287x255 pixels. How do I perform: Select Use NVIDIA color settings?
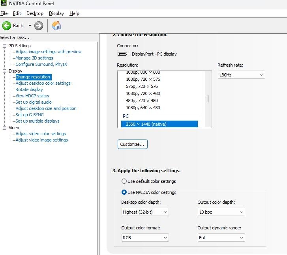pos(149,192)
